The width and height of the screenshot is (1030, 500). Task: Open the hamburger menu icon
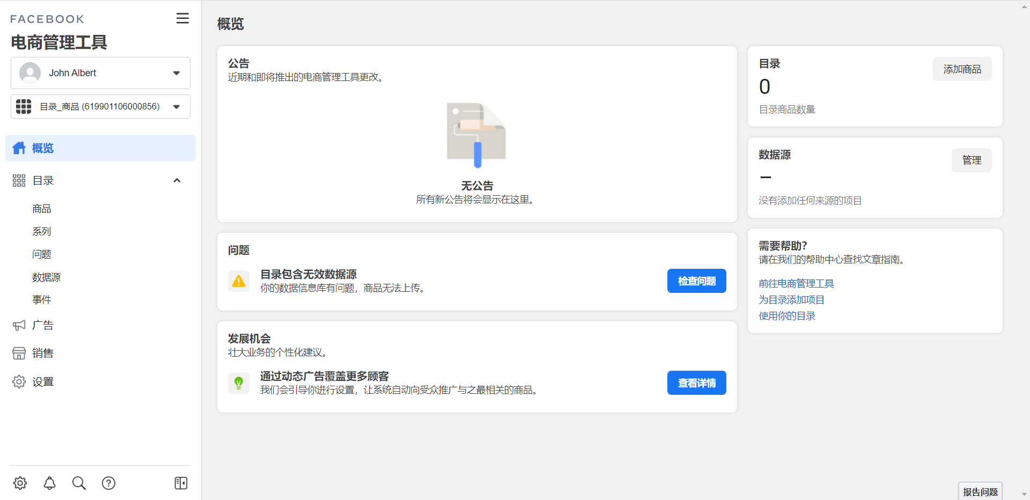182,18
